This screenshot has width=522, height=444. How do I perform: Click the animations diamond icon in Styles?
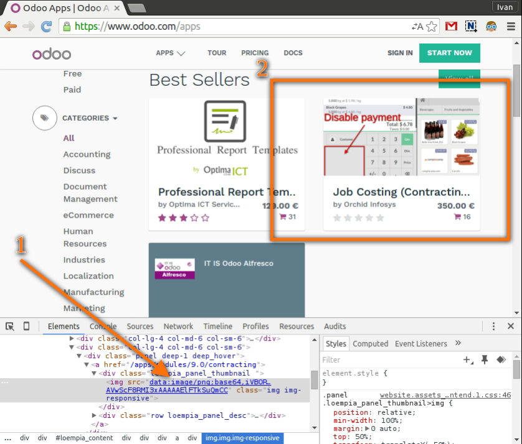coord(501,359)
